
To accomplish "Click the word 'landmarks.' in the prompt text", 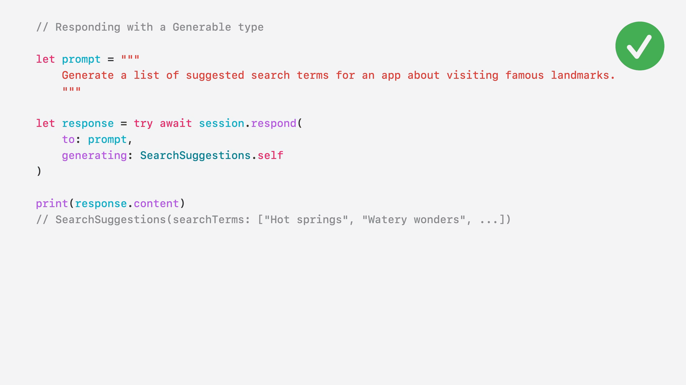I will click(x=583, y=75).
